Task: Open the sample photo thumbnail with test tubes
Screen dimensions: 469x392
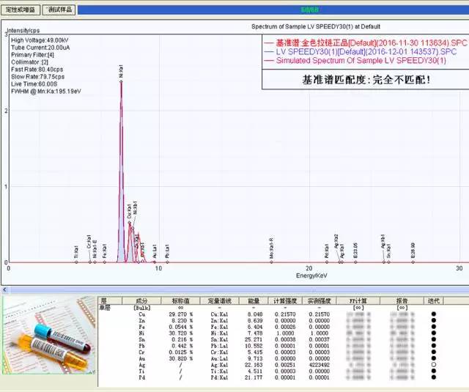Action: point(49,335)
